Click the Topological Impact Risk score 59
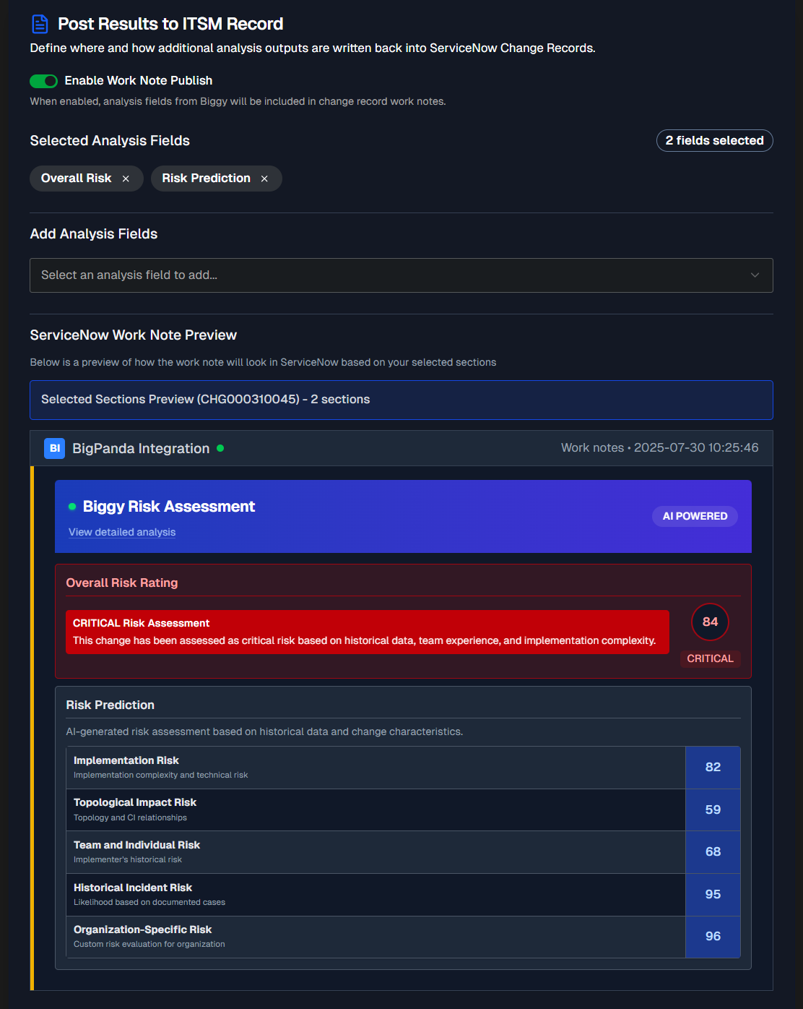The height and width of the screenshot is (1009, 803). click(x=713, y=810)
